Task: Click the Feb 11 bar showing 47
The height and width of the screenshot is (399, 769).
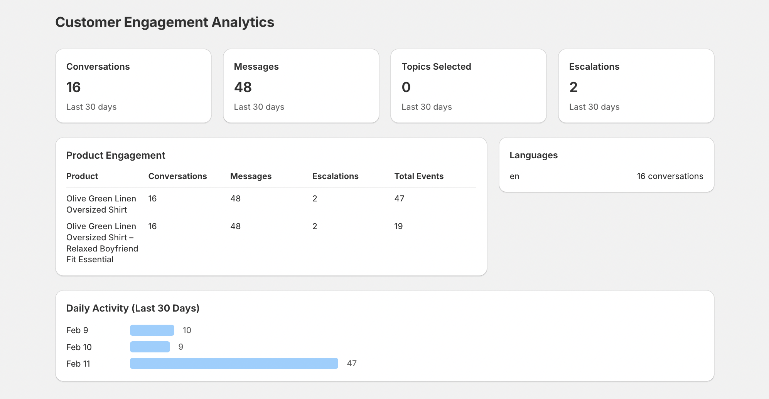Action: tap(233, 363)
